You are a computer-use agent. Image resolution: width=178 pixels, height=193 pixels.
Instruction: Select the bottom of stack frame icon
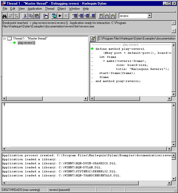tap(93, 16)
